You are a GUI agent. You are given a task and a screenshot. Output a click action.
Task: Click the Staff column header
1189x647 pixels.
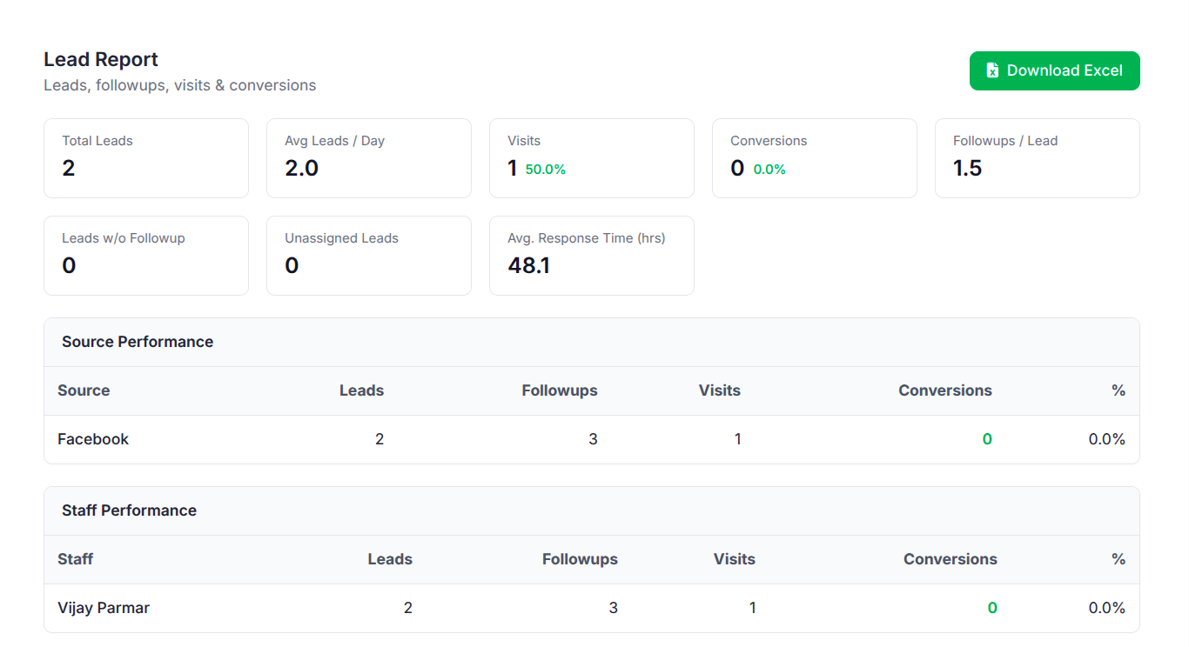coord(76,559)
